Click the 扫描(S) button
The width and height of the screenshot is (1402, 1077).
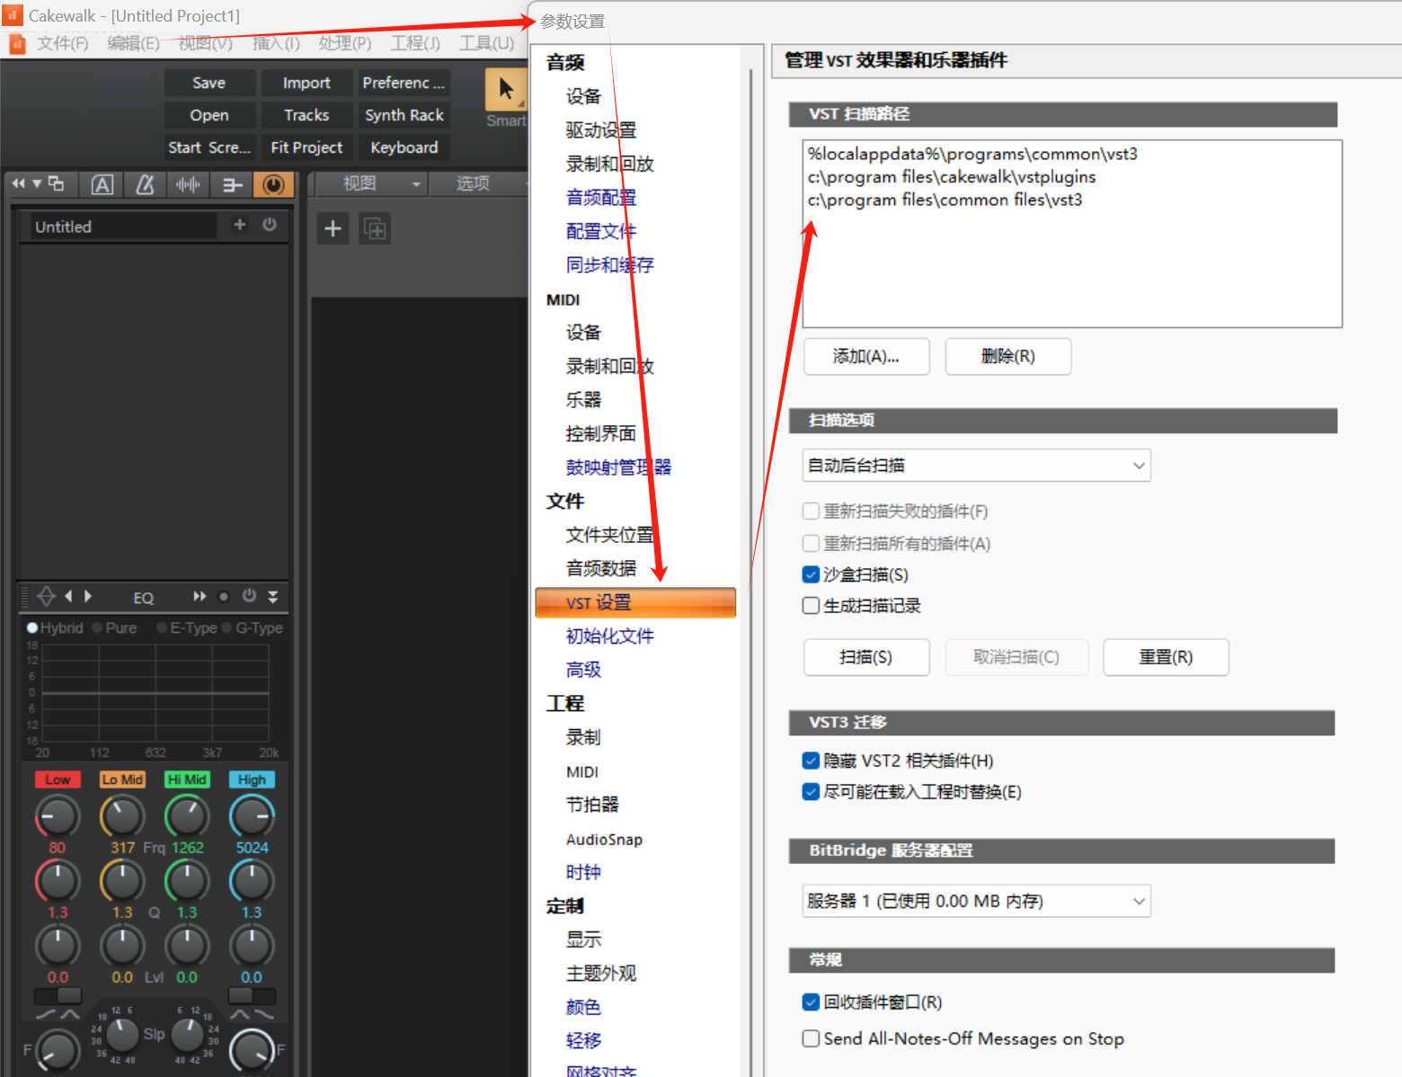coord(866,657)
